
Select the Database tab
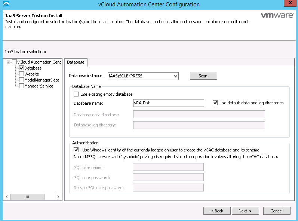coord(76,62)
